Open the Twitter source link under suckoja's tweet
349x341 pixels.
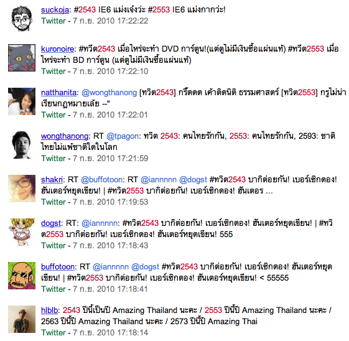(x=54, y=21)
